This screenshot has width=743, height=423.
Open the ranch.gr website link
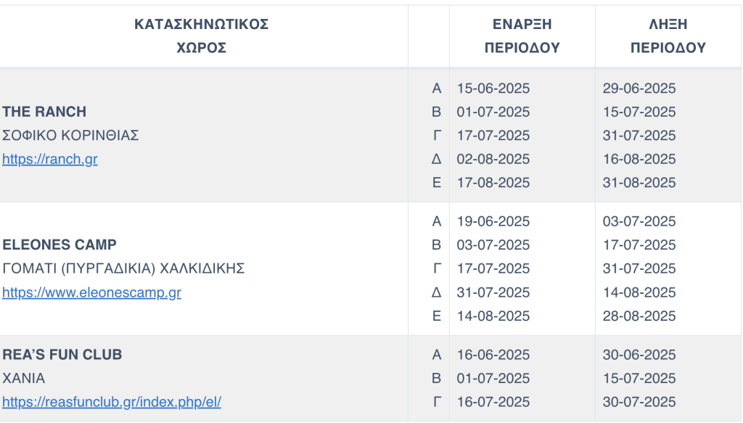(49, 160)
